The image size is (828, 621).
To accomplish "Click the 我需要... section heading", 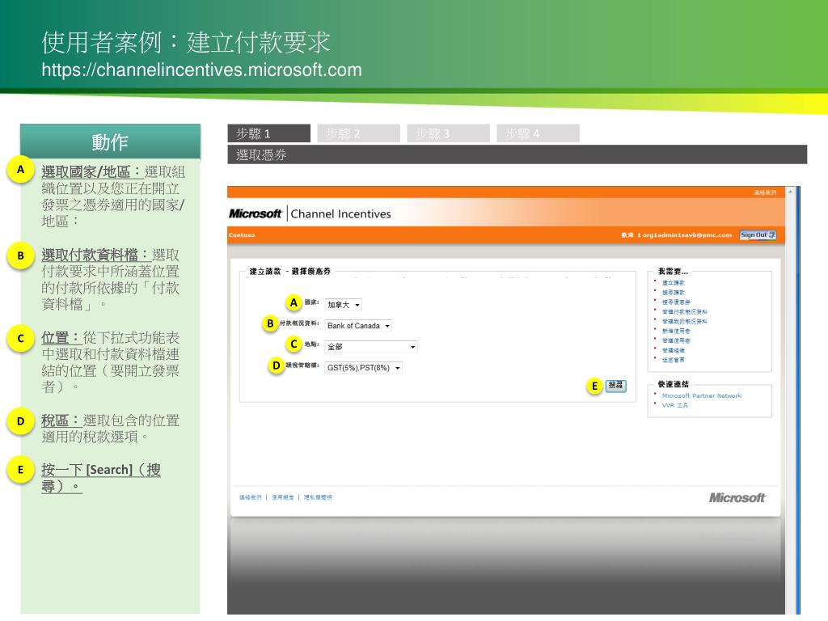I will [x=673, y=272].
